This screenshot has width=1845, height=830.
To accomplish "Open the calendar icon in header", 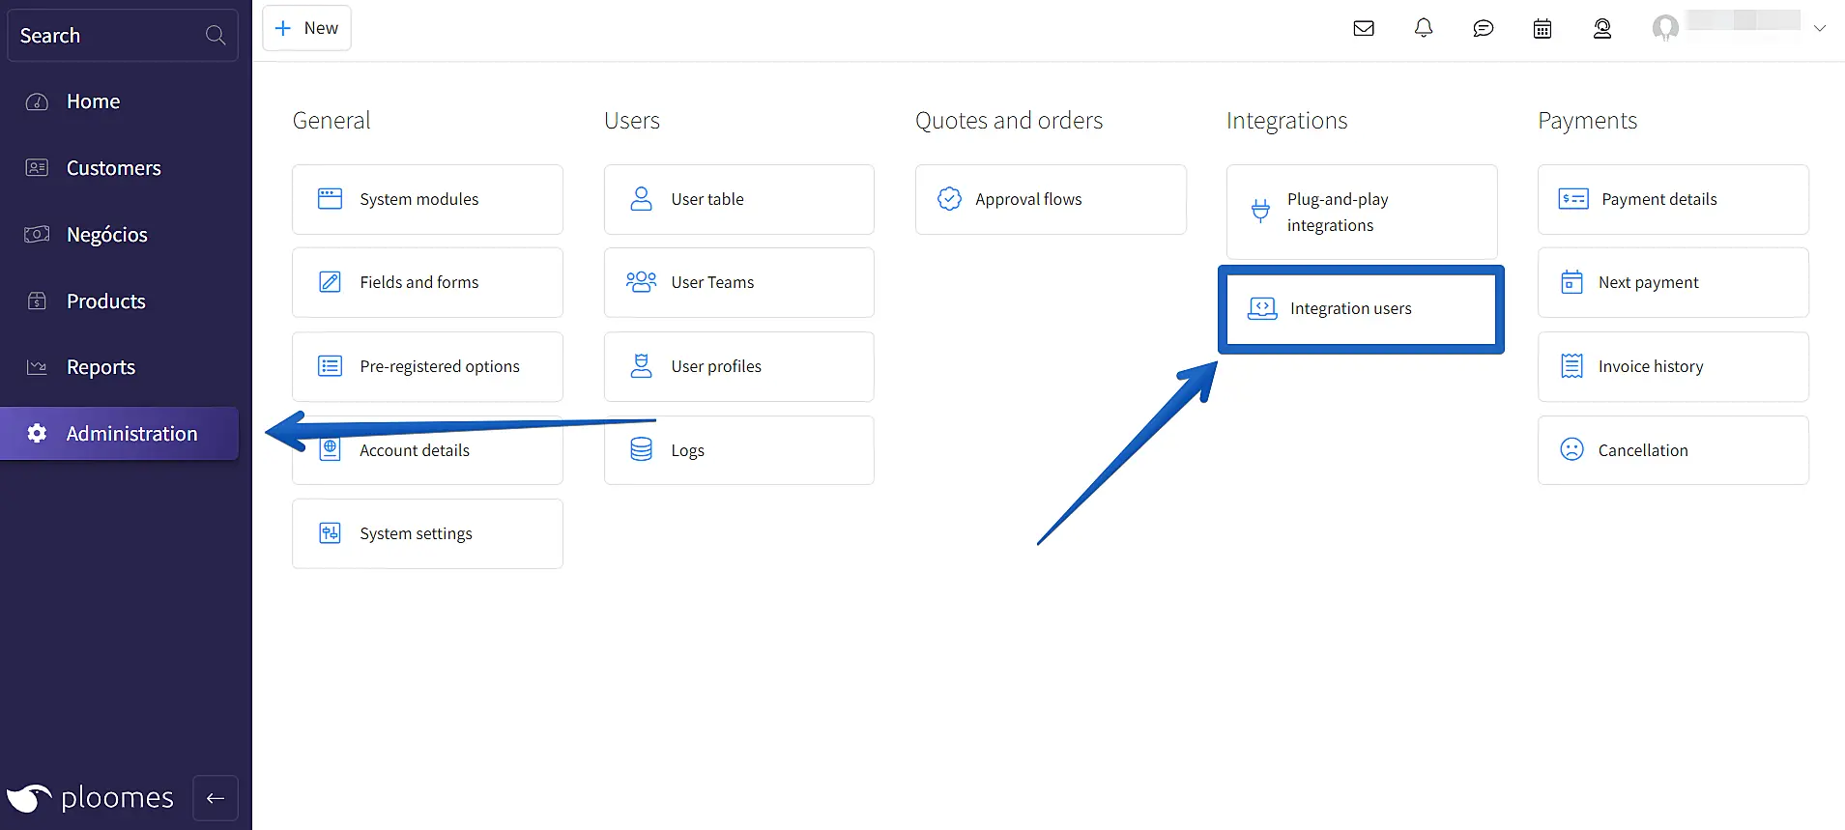I will point(1542,28).
